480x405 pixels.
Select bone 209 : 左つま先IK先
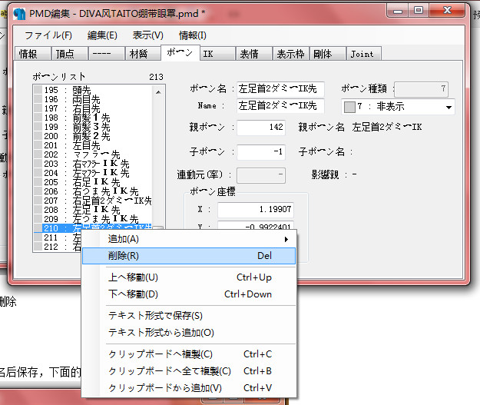[x=94, y=219]
